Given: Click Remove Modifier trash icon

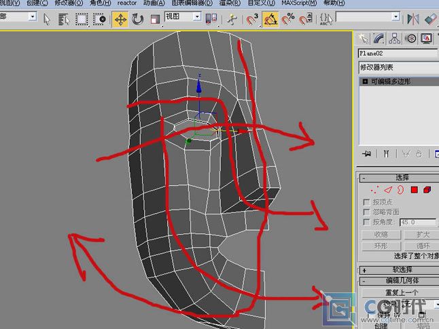Looking at the screenshot, I should click(419, 153).
